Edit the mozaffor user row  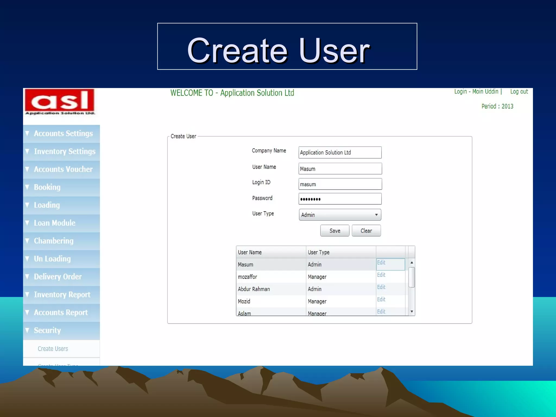pos(381,275)
